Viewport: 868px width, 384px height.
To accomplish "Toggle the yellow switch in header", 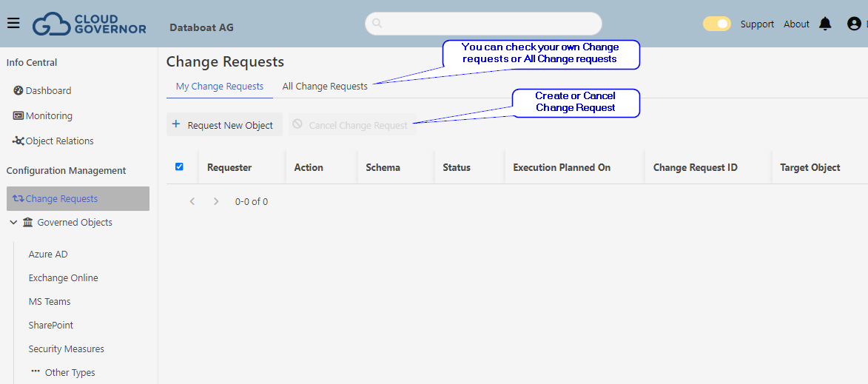I will coord(717,24).
